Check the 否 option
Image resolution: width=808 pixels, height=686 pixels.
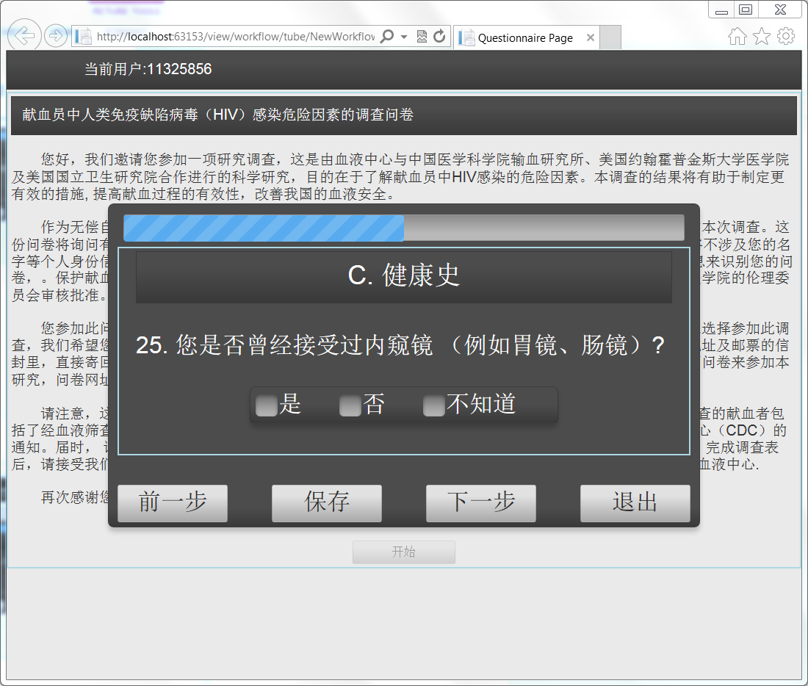[350, 405]
